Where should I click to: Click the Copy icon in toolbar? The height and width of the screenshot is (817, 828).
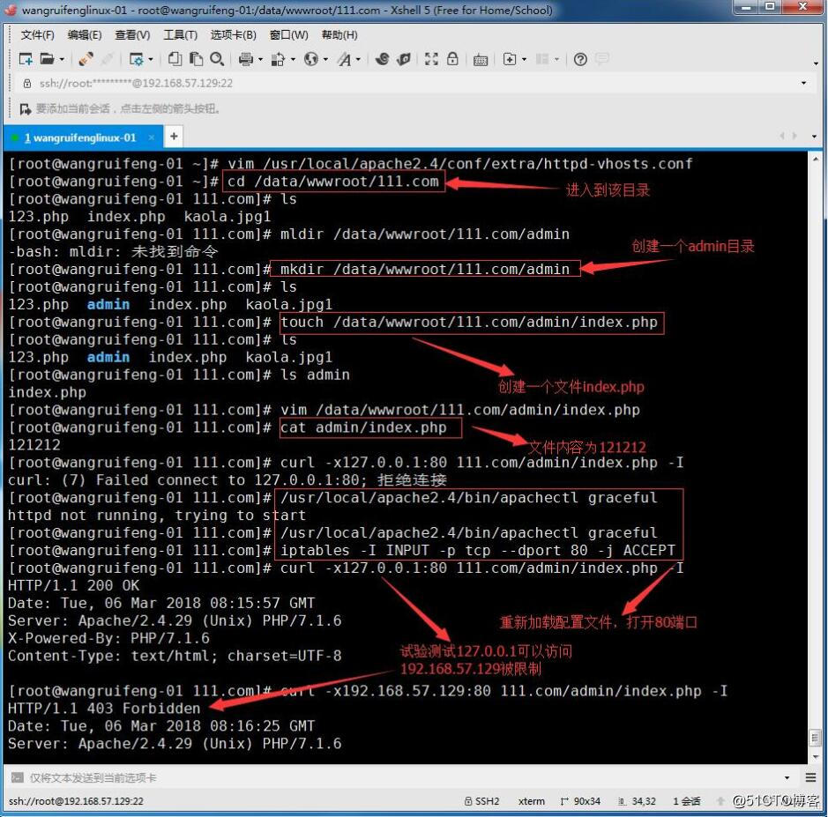tap(175, 59)
